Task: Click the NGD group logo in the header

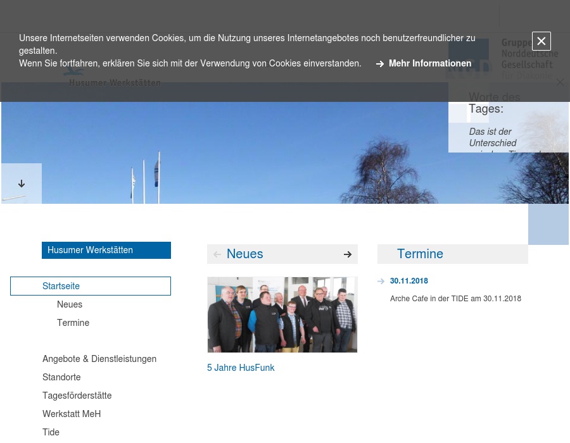Action: pos(469,56)
